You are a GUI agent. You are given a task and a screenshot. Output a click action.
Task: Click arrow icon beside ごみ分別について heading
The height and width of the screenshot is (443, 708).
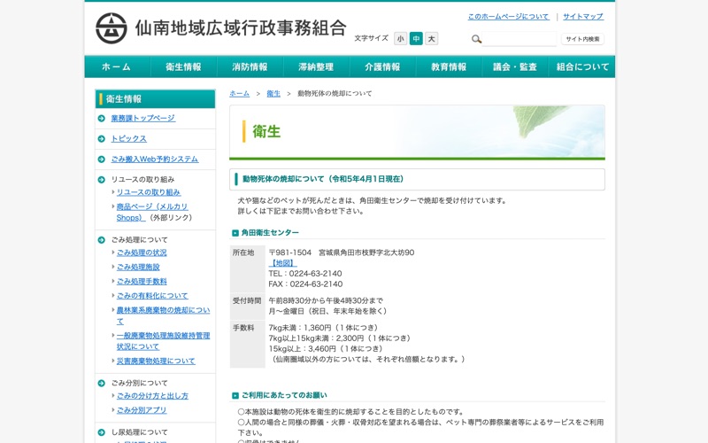click(102, 384)
